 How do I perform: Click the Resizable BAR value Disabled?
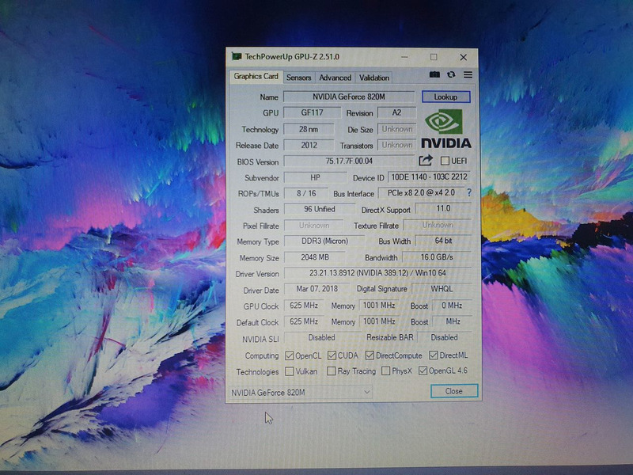click(x=444, y=337)
